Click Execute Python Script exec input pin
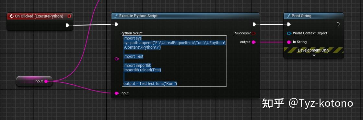The height and width of the screenshot is (120, 363). [x=116, y=24]
